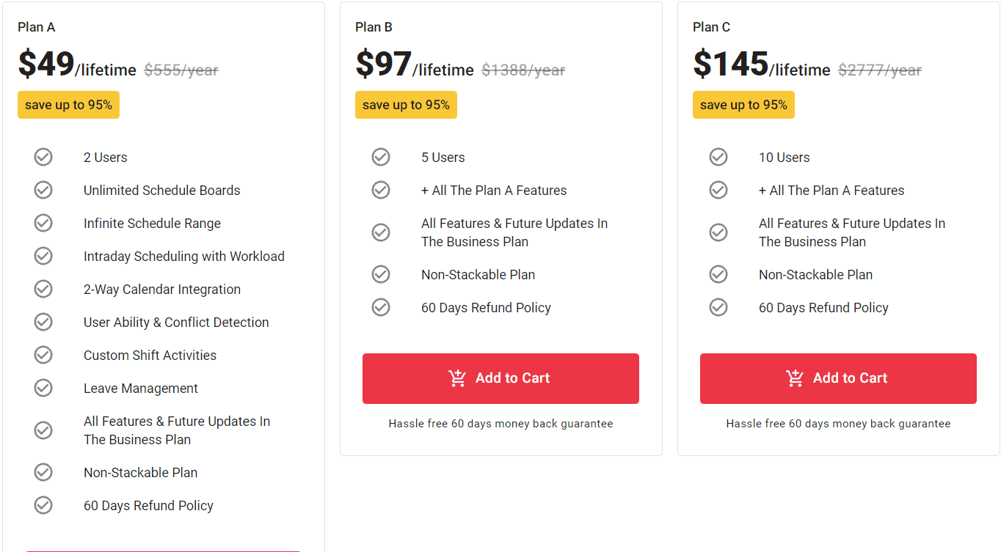Click the cart icon in Plan C button

795,378
